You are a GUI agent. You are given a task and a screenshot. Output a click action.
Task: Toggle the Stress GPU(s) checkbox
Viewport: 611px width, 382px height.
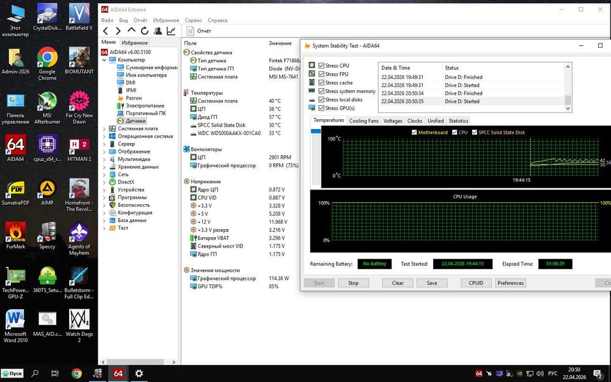(321, 108)
